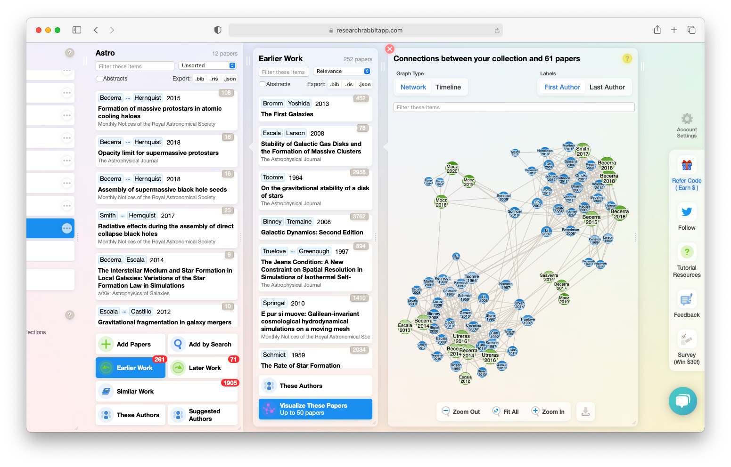The width and height of the screenshot is (731, 467).
Task: Export Earlier Work as .bib
Action: coord(335,84)
